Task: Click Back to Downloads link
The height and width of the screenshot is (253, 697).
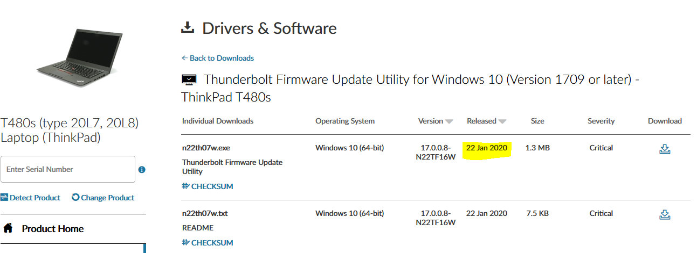Action: click(218, 58)
